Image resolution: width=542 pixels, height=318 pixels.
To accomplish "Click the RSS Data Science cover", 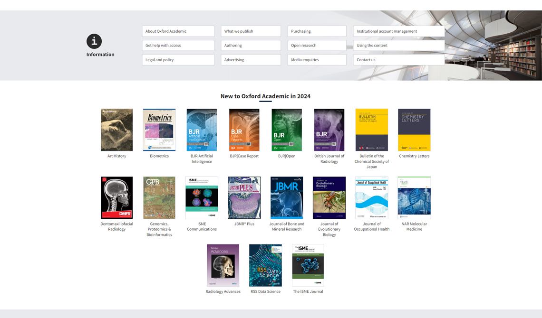I will click(265, 265).
